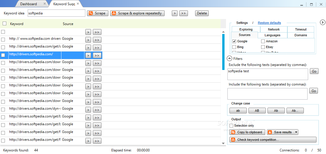The width and height of the screenshot is (326, 154).
Task: Open the Domains settings tab
Action: [301, 35]
